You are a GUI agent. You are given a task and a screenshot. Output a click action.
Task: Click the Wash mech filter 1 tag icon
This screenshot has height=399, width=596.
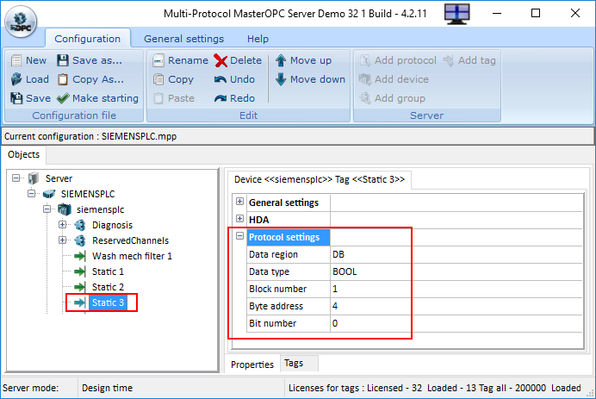[80, 256]
